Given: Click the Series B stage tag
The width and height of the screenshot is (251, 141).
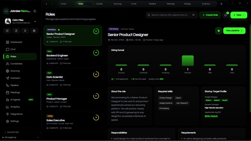Looking at the screenshot, I should (x=217, y=100).
